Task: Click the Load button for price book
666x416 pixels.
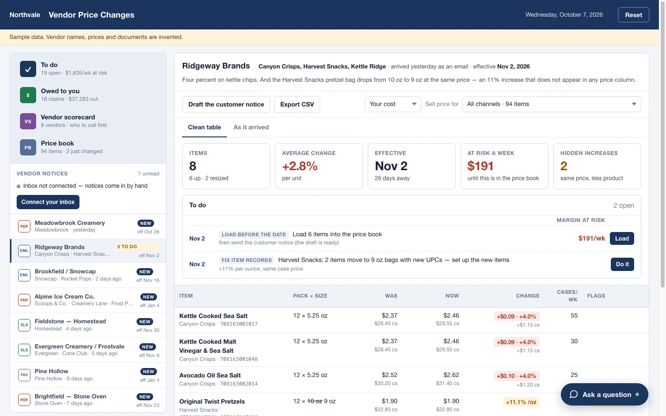Action: (622, 239)
